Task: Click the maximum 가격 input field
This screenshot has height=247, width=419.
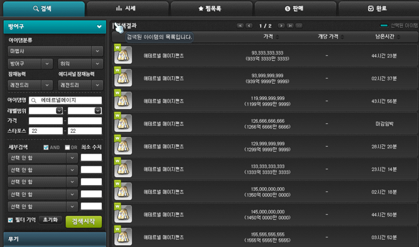Action: tap(85, 121)
